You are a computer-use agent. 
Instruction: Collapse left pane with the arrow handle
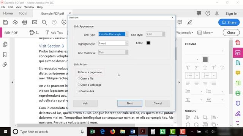(12, 82)
